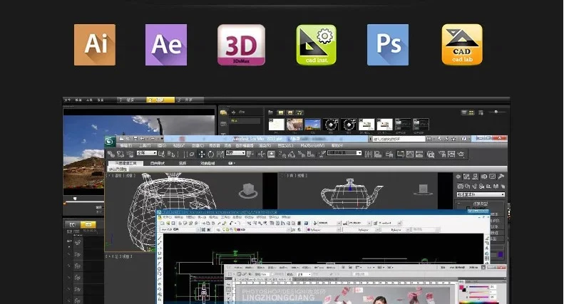The height and width of the screenshot is (304, 564).
Task: Click the media library icon in video editor
Action: pyautogui.click(x=223, y=112)
